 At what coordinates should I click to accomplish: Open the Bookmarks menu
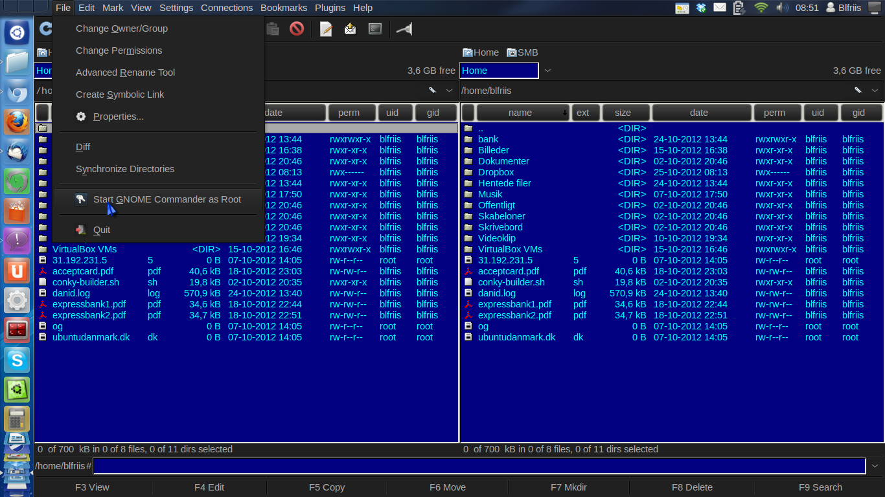284,8
